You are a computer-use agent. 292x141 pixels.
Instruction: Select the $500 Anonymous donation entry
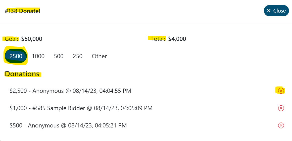pyautogui.click(x=68, y=125)
